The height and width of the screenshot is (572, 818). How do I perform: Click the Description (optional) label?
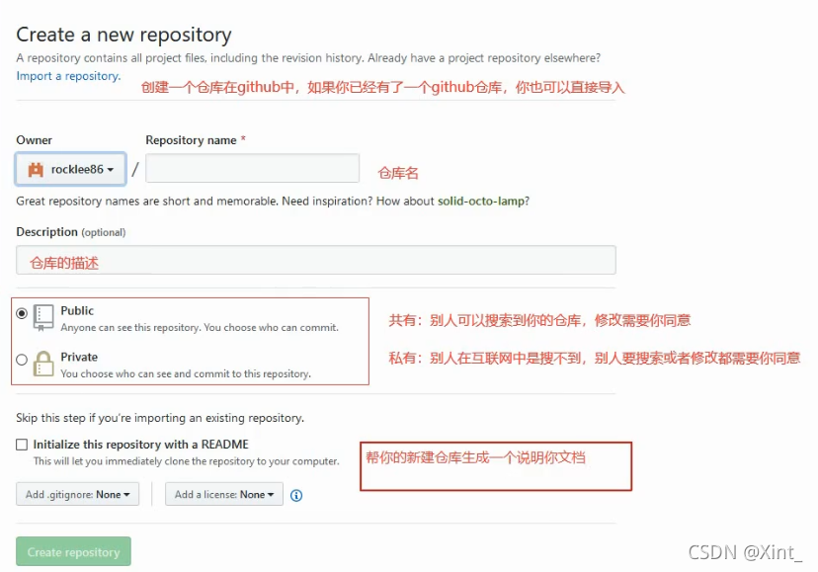(71, 232)
